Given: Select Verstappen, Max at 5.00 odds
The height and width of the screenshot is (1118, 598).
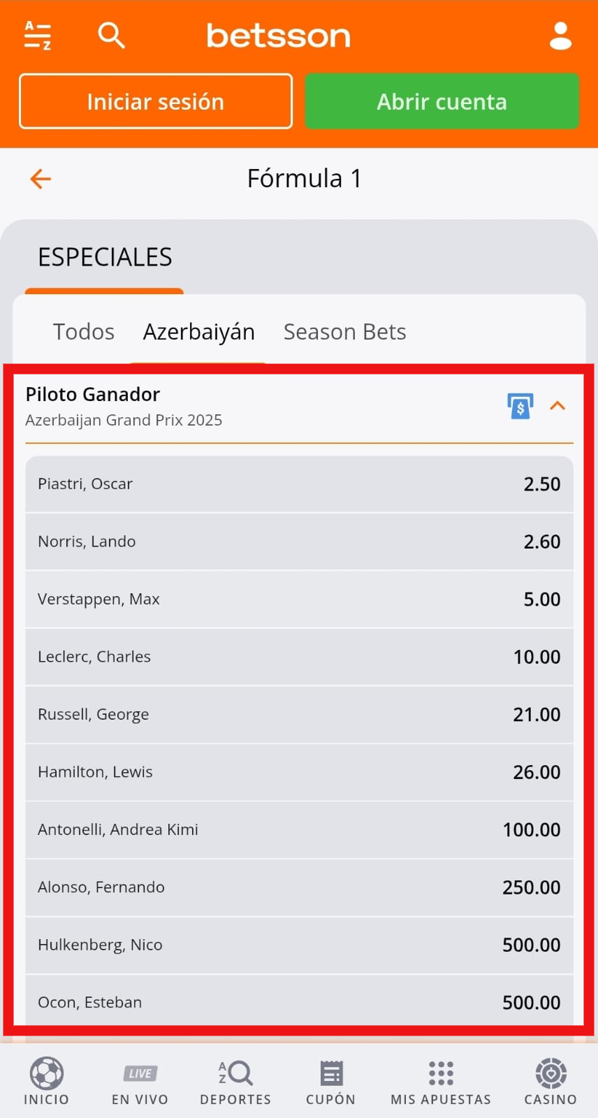Looking at the screenshot, I should (x=299, y=600).
